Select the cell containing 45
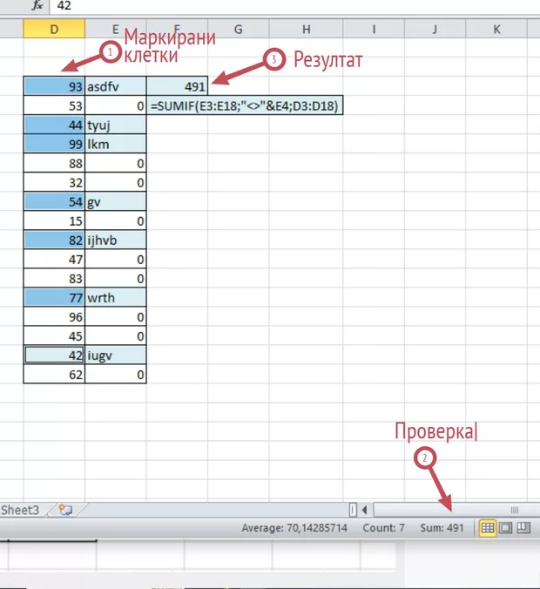The width and height of the screenshot is (540, 589). (x=54, y=336)
